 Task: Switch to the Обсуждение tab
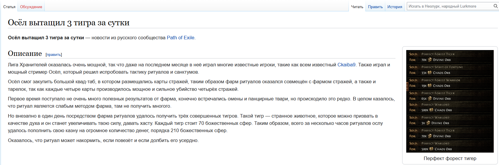31,7
